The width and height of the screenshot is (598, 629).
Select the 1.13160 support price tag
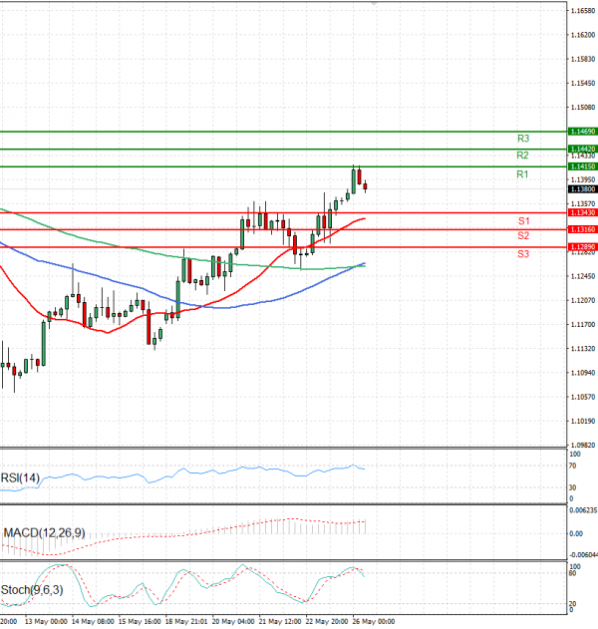click(x=583, y=230)
